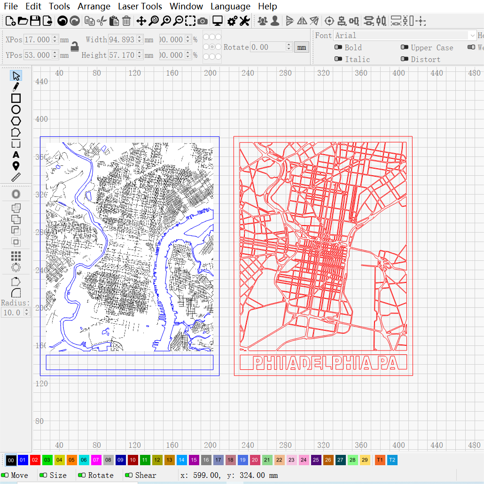Click the Ungroup single-person icon

275,21
